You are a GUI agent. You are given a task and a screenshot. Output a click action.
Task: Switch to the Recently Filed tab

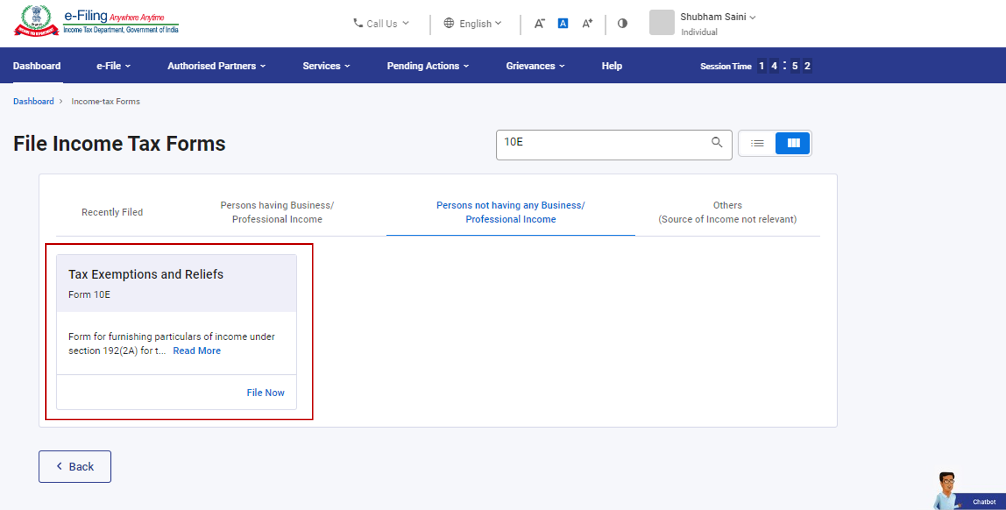[x=112, y=212]
